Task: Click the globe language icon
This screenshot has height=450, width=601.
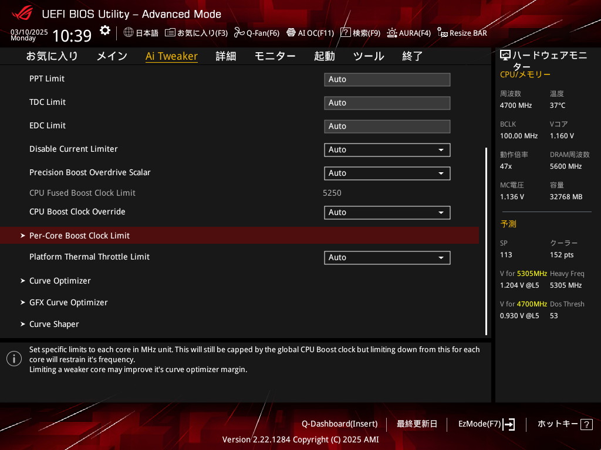Action: [129, 33]
